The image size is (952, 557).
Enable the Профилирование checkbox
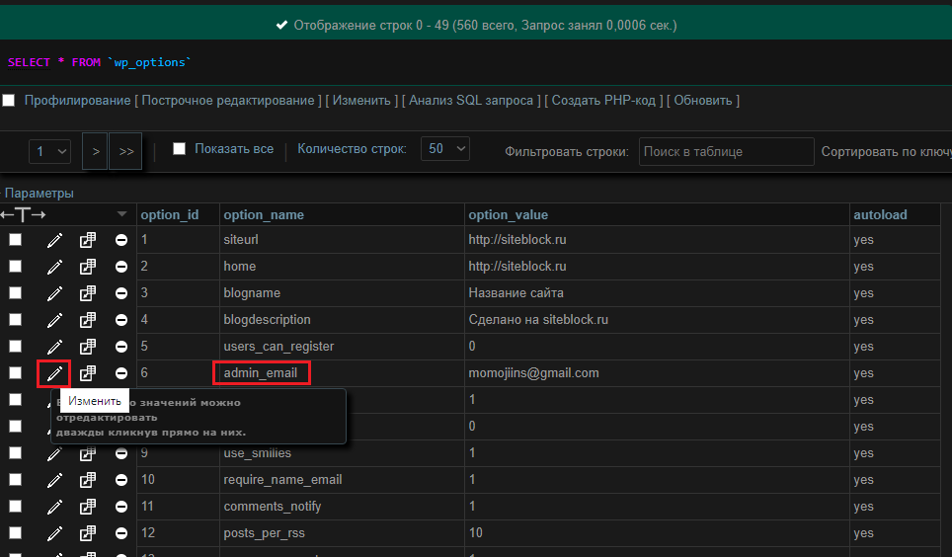9,101
